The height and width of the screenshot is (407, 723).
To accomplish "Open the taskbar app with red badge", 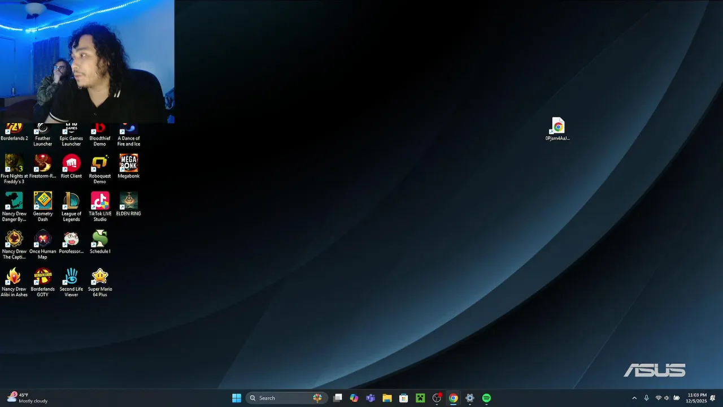I will tap(437, 398).
